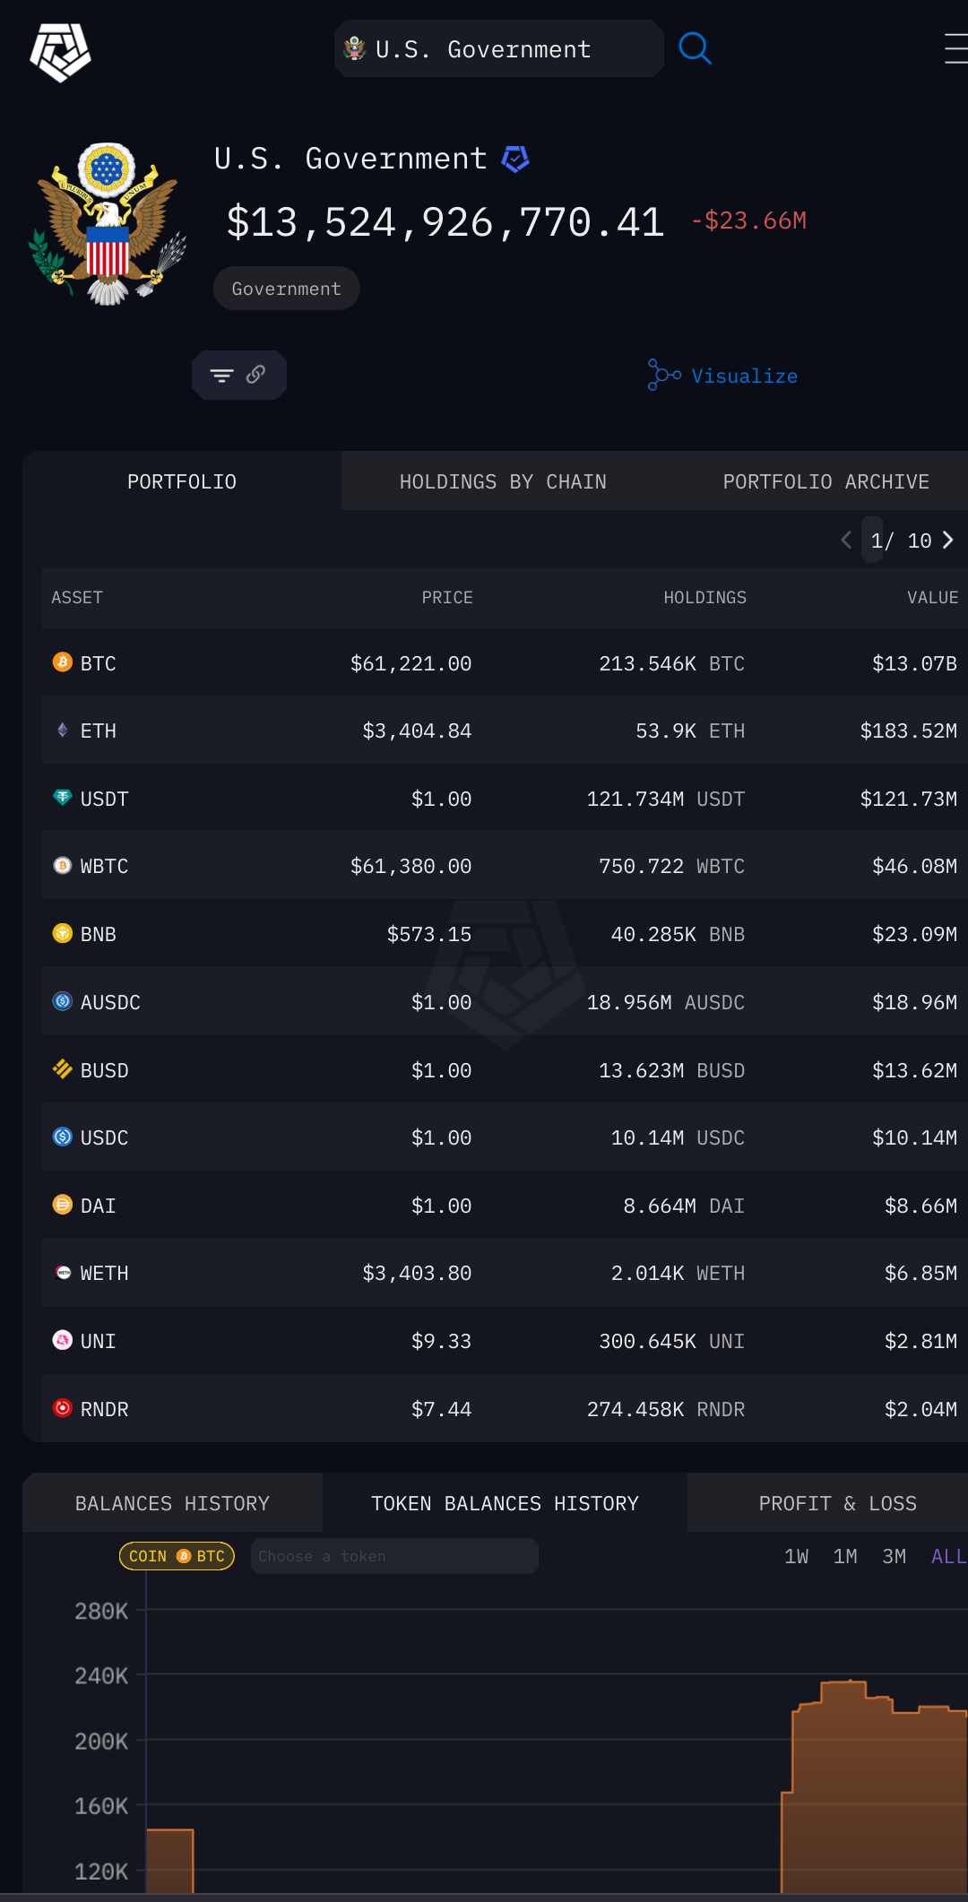Click the Bitcoin icon in BTC row
The width and height of the screenshot is (968, 1902).
tap(62, 662)
